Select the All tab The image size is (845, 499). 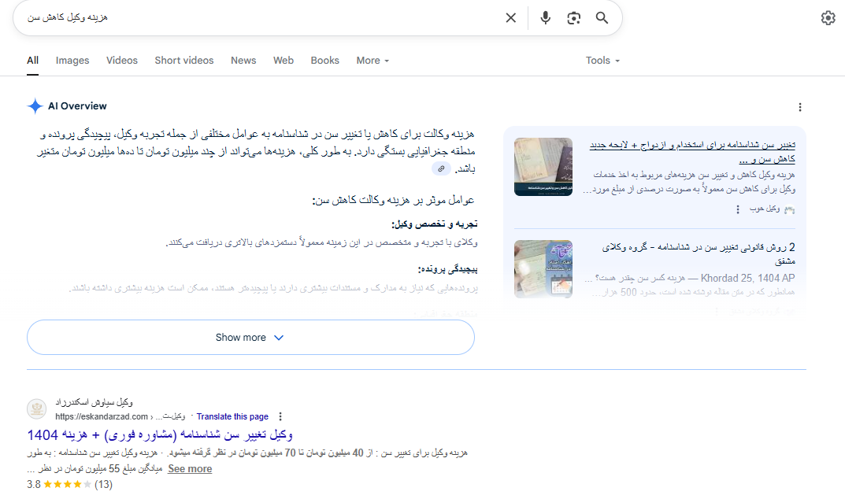[x=33, y=61]
